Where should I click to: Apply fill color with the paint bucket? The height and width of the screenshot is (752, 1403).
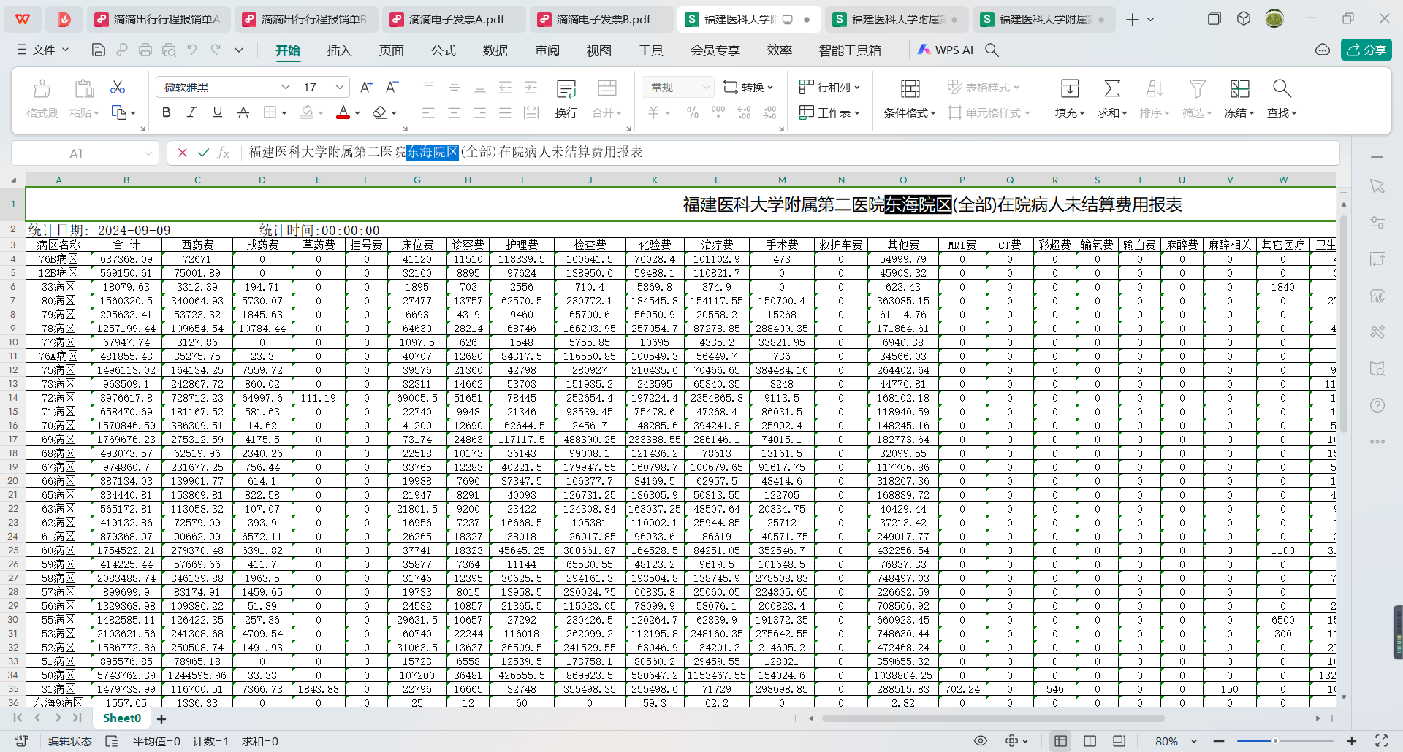(307, 112)
